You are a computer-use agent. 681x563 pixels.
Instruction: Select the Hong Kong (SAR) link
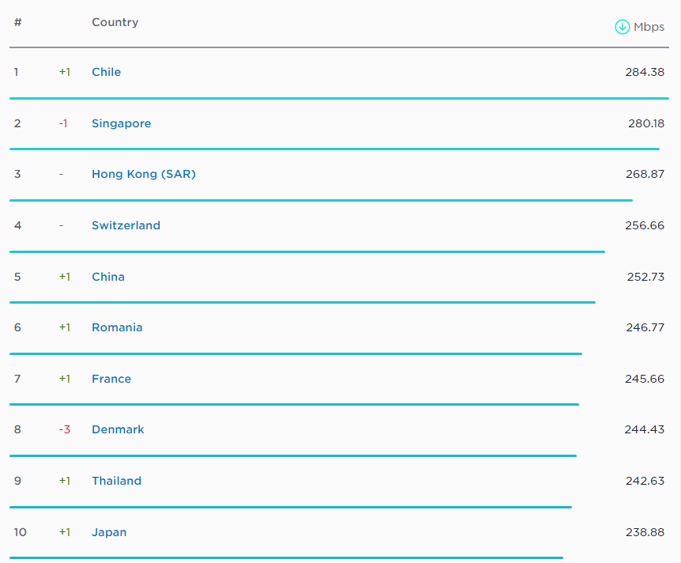click(x=143, y=174)
